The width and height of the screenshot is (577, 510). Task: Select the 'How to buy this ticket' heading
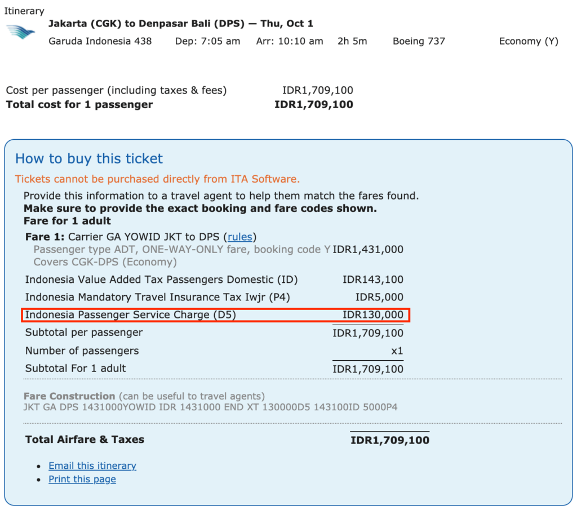[x=88, y=158]
